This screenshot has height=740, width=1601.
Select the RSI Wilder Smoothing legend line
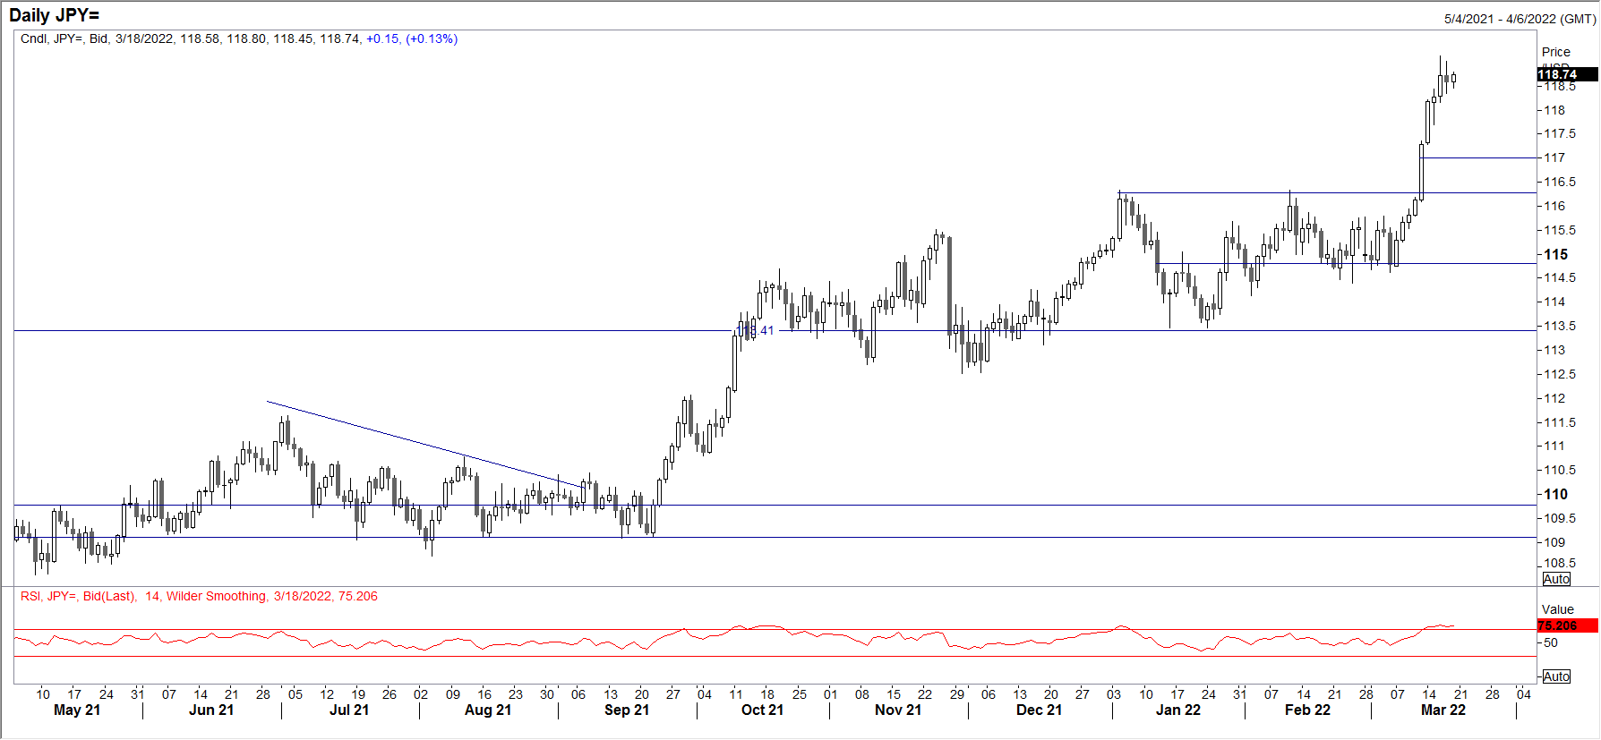coord(199,596)
